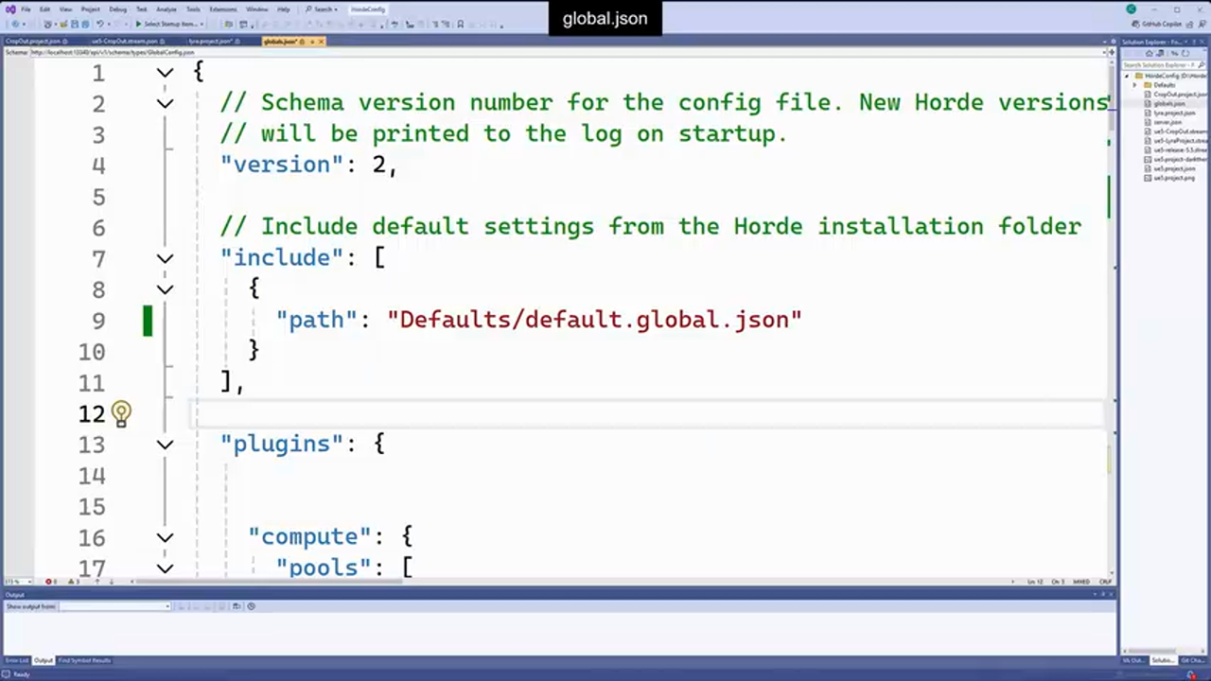
Task: Collapse the "include" array on line 7
Action: [165, 258]
